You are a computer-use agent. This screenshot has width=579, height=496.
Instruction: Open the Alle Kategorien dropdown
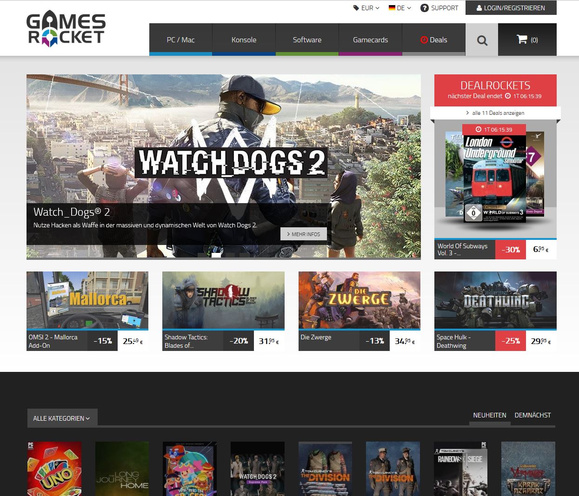62,418
